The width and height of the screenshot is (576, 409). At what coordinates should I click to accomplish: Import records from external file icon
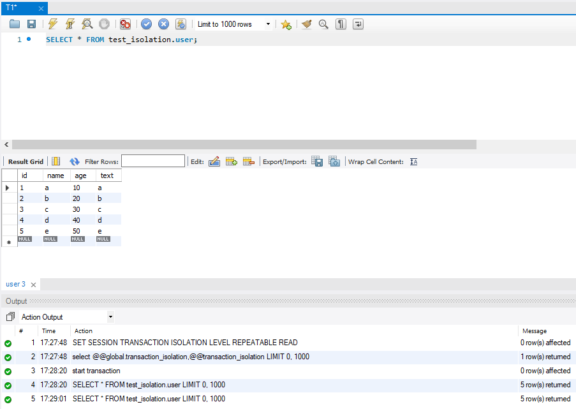[x=334, y=161]
